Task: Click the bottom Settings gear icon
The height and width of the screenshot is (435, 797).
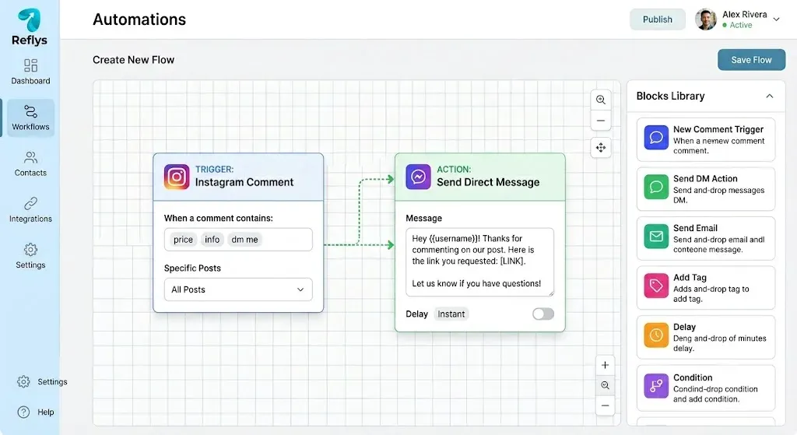Action: coord(23,381)
